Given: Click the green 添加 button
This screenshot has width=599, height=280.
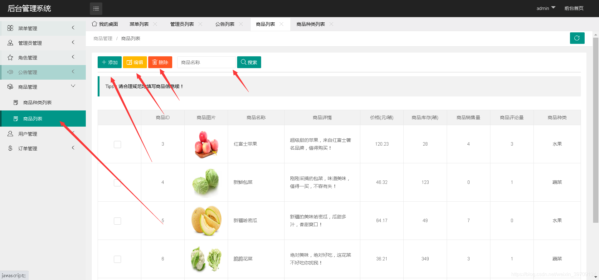Looking at the screenshot, I should point(110,62).
